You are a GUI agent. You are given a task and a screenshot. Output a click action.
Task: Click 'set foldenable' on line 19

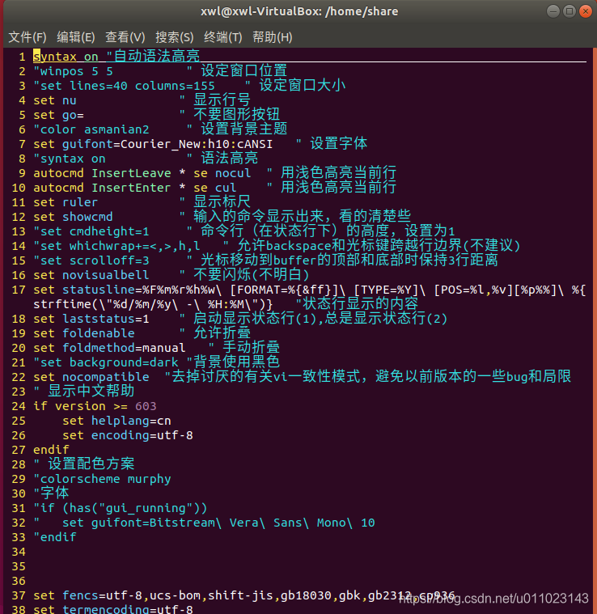coord(84,333)
